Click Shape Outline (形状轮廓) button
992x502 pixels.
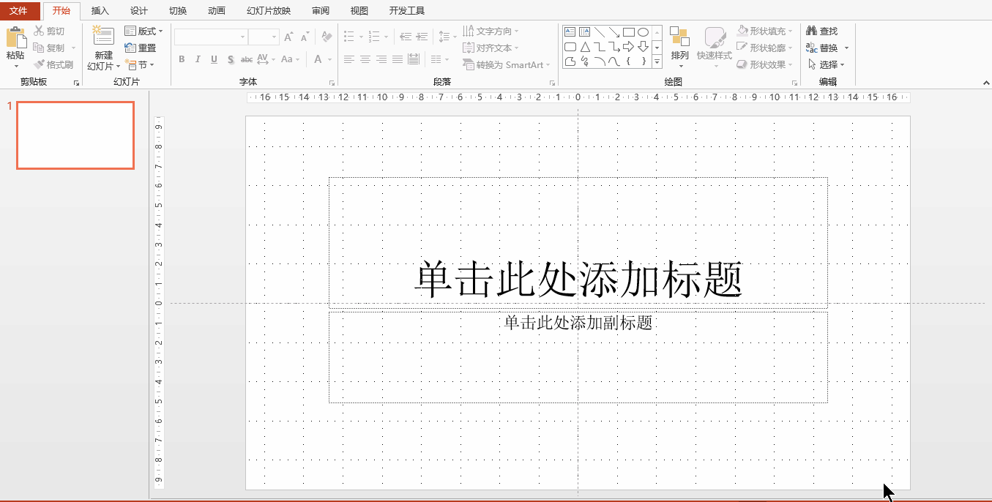[764, 48]
